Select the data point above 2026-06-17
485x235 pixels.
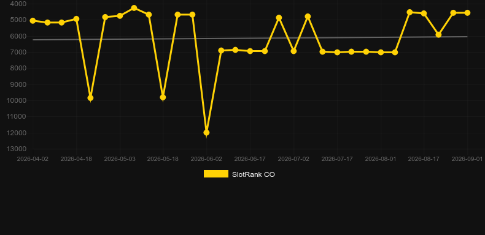[x=250, y=51]
